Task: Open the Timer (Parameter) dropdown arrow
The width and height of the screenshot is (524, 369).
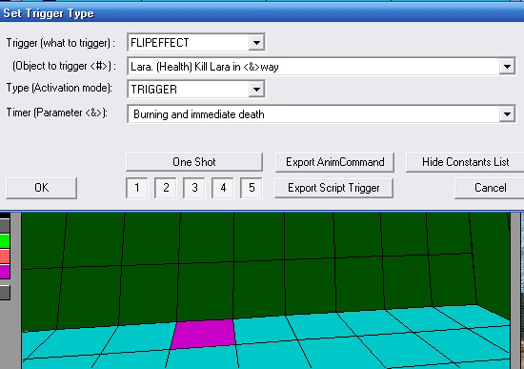Action: 507,114
